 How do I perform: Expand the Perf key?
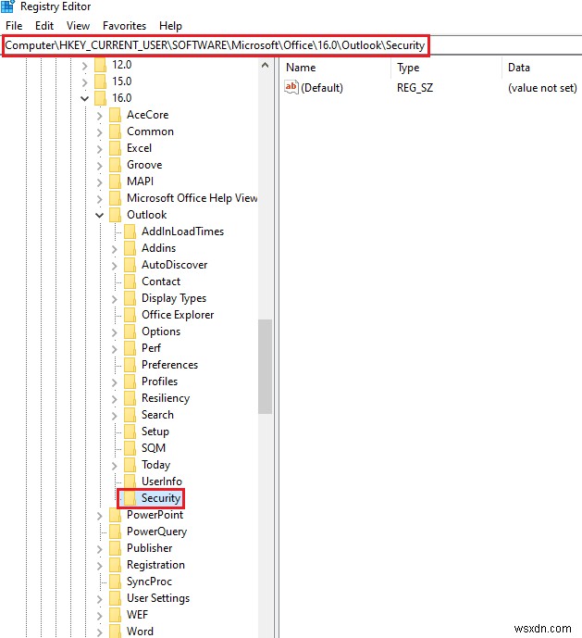point(115,349)
